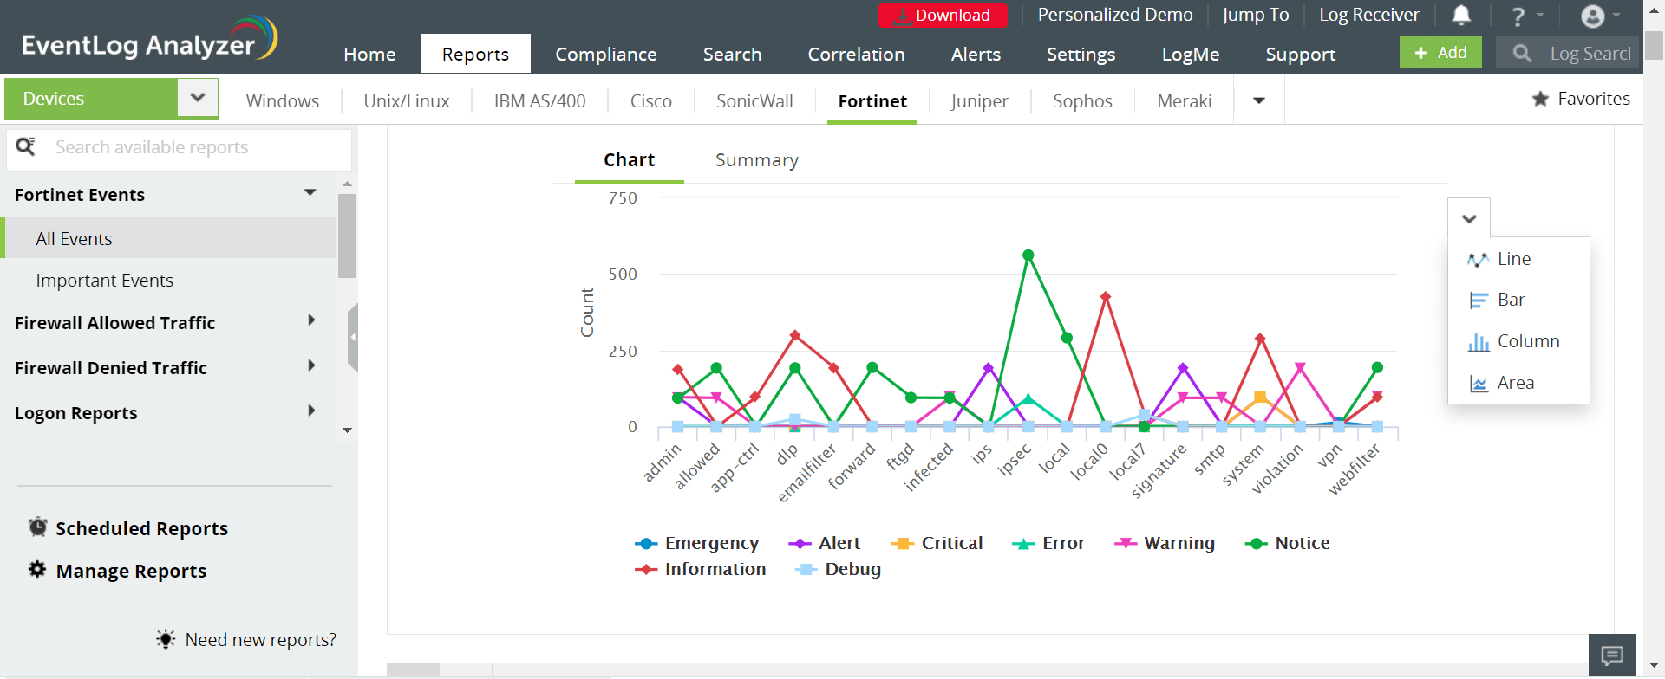
Task: Select the Unix/Linux device tab
Action: pos(407,101)
